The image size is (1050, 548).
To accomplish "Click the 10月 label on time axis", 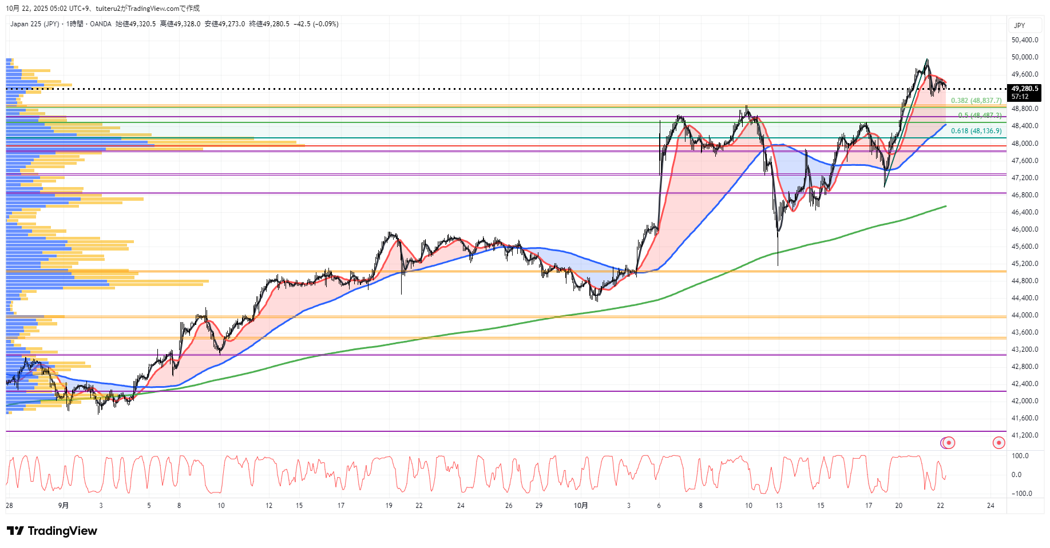I will click(580, 506).
